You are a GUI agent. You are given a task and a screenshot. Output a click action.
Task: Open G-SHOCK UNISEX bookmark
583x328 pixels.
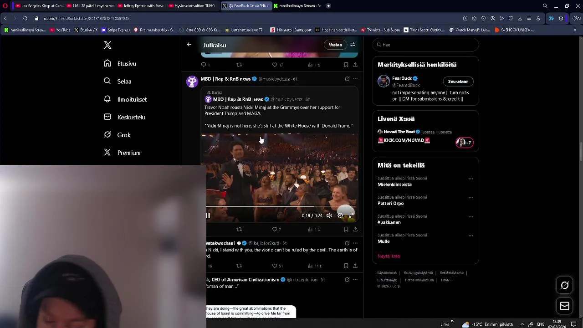[515, 30]
